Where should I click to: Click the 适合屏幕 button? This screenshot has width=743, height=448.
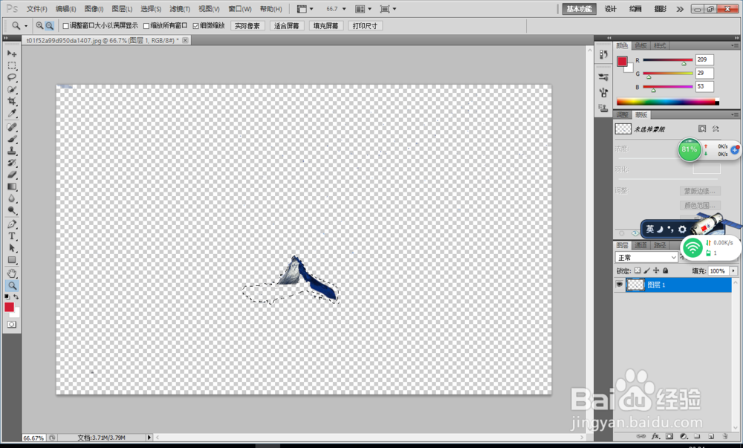coord(286,25)
